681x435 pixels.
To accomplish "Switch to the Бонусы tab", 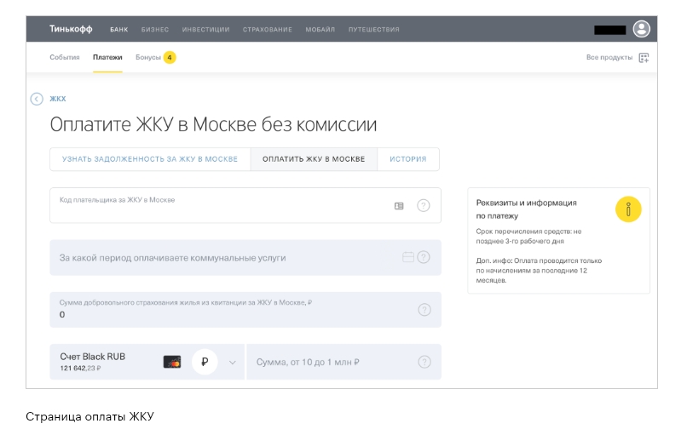I will [x=148, y=58].
